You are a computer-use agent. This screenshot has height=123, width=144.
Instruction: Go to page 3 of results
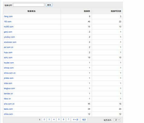tap(49, 120)
